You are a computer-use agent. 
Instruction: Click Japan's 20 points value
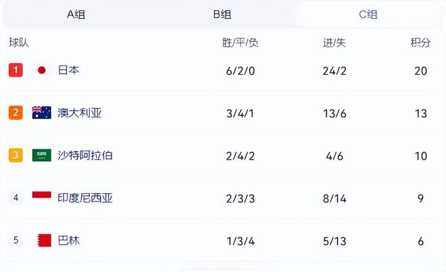[x=420, y=71]
